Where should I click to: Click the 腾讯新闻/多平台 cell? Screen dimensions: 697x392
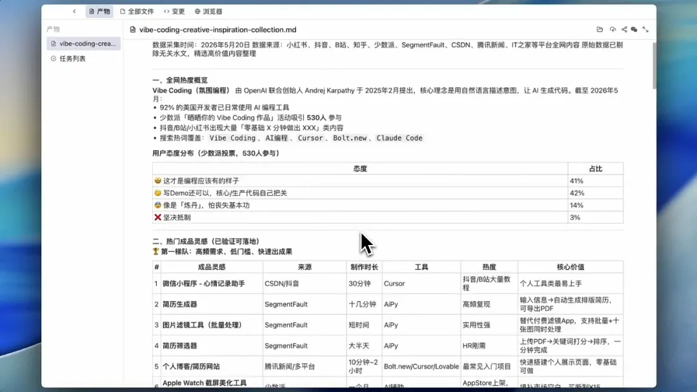tap(305, 366)
